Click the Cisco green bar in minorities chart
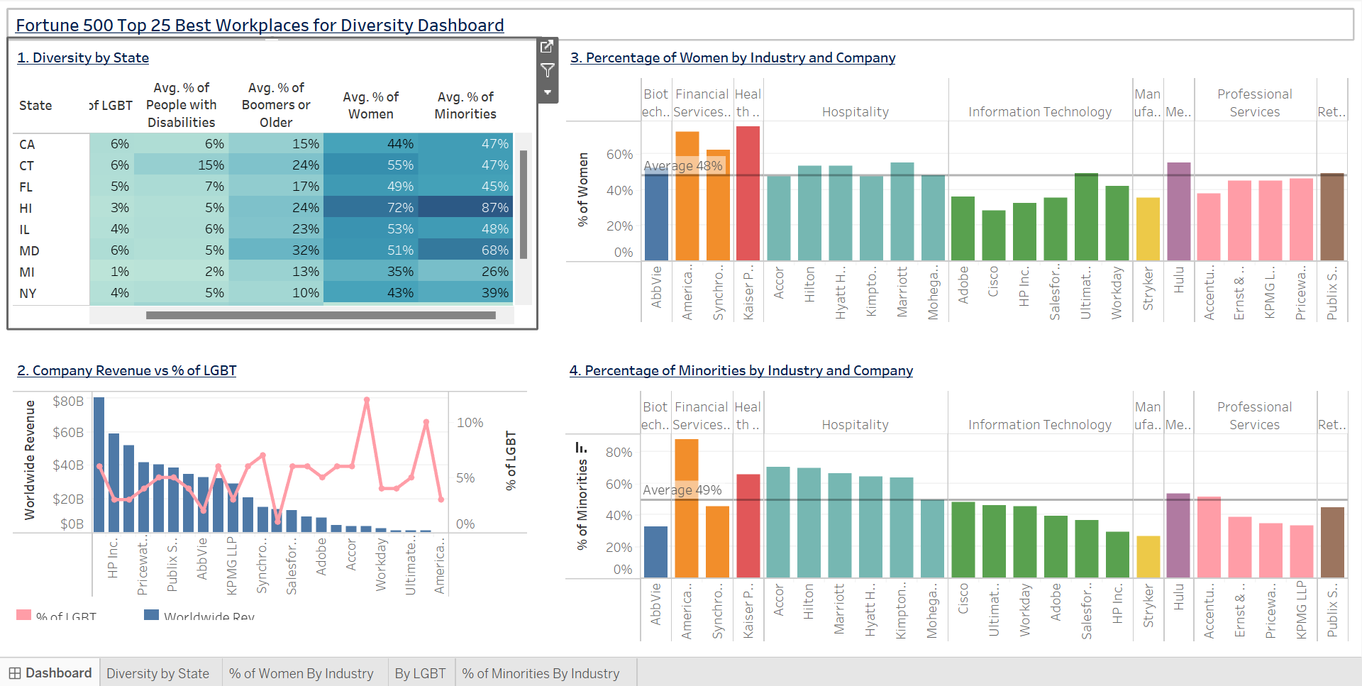Viewport: 1362px width, 686px height. [x=963, y=539]
